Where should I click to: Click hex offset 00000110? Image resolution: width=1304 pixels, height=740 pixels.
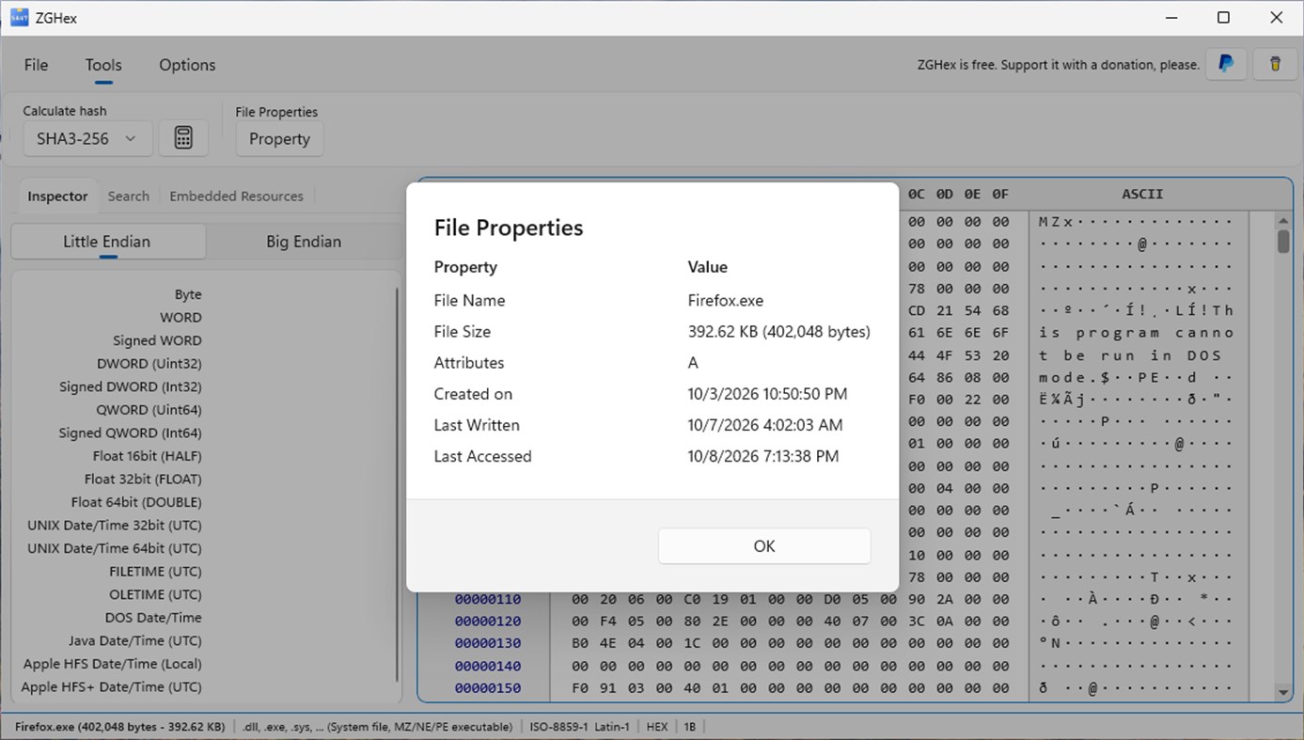point(487,599)
